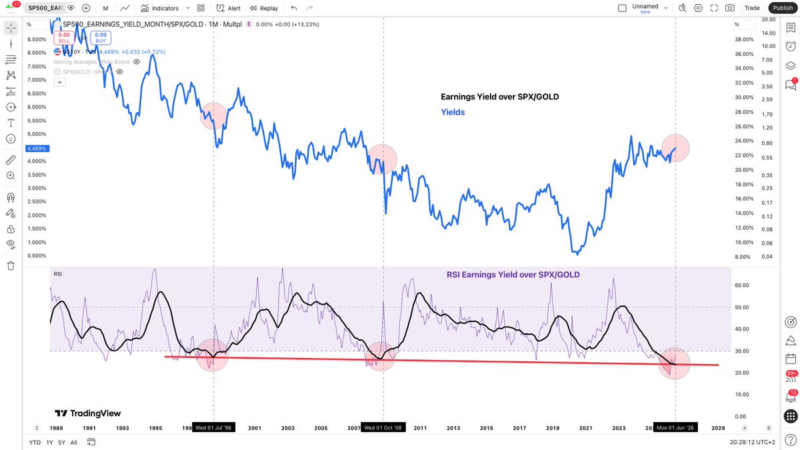
Task: Open the notifications bell with 13 badge
Action: pyautogui.click(x=791, y=397)
